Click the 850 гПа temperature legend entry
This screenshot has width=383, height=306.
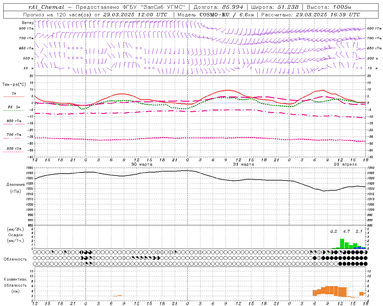pyautogui.click(x=14, y=121)
